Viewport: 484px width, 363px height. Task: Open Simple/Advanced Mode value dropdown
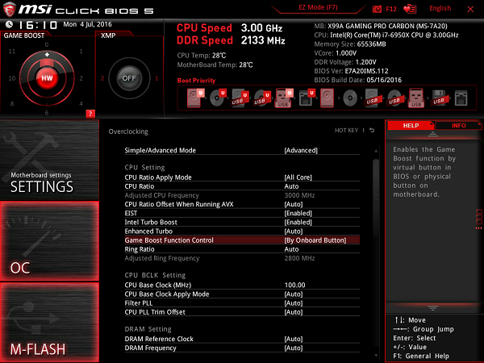tap(301, 150)
